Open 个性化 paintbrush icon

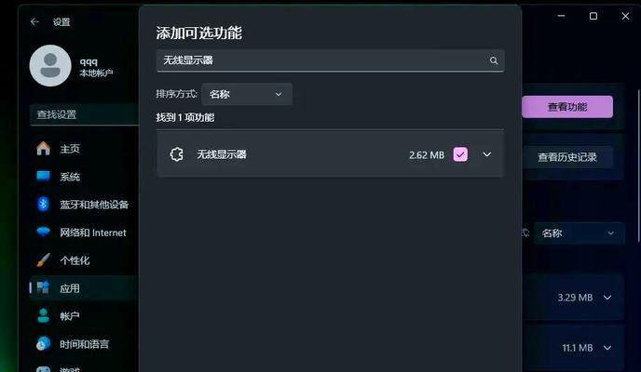coord(44,259)
